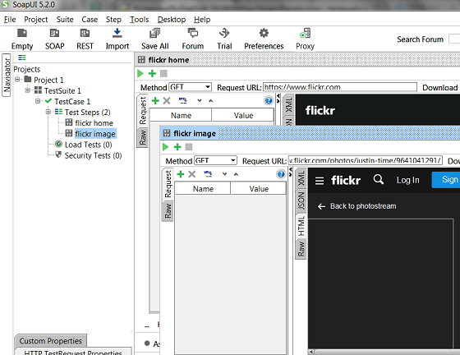Image resolution: width=460 pixels, height=355 pixels.
Task: Toggle the Proxy toolbar icon
Action: (305, 39)
